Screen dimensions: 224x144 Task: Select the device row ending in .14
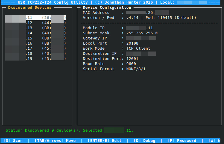pyautogui.click(x=36, y=33)
